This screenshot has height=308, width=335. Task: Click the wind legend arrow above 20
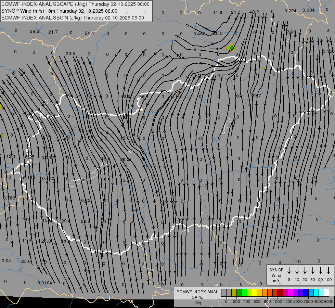(x=305, y=271)
